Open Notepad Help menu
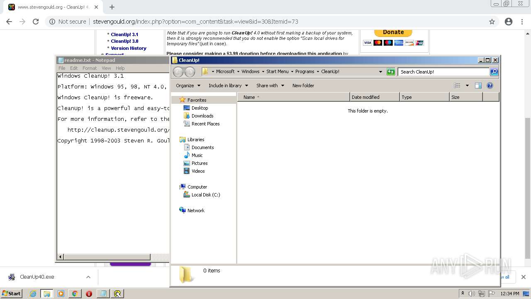This screenshot has width=531, height=299. tap(120, 68)
